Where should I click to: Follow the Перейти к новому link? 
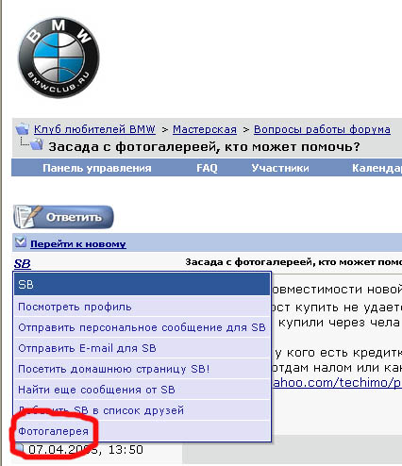point(78,244)
